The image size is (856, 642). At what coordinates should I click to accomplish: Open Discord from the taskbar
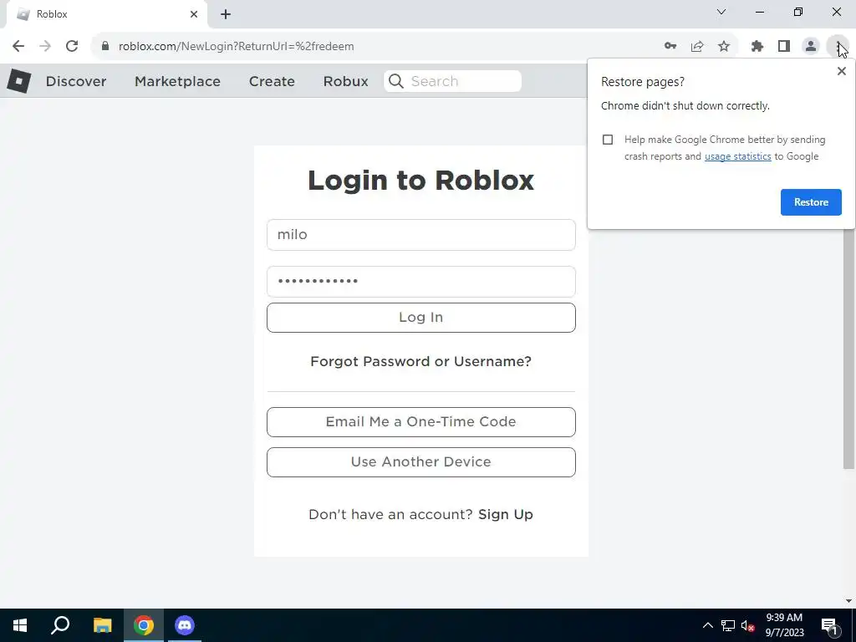point(185,625)
